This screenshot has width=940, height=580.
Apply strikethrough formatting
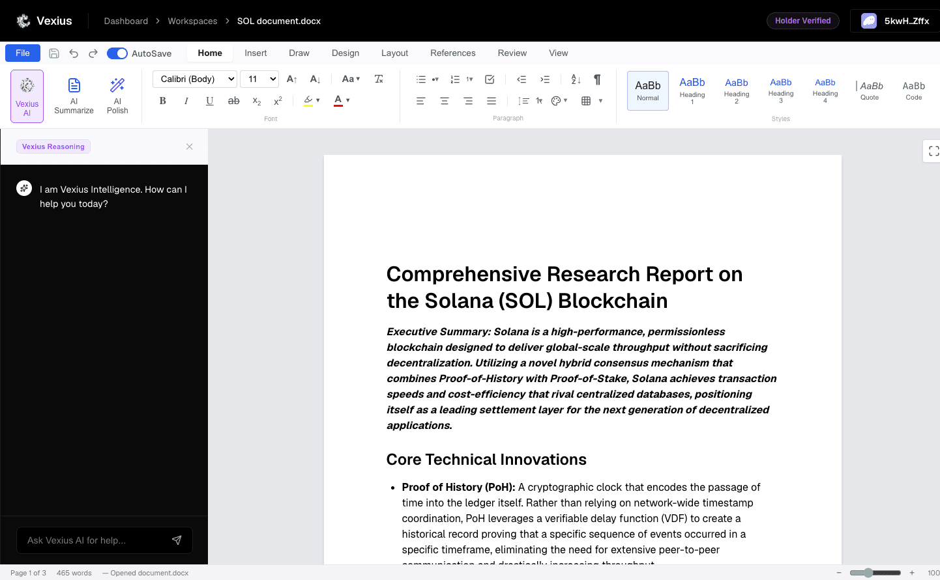pos(233,101)
